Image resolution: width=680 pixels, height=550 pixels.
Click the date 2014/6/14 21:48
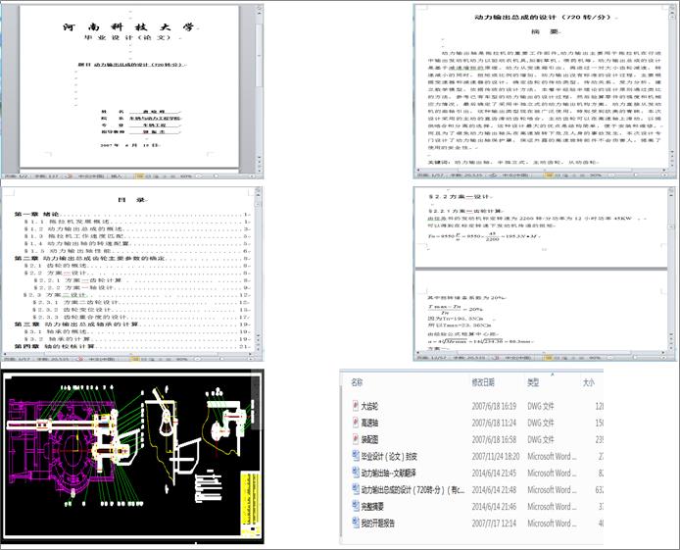[494, 490]
